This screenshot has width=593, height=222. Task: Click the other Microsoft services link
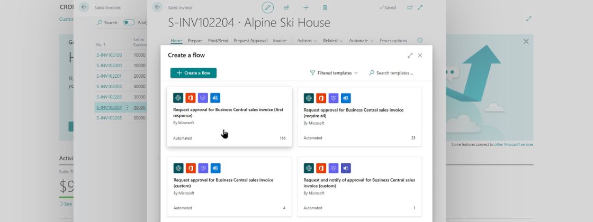[x=514, y=145]
